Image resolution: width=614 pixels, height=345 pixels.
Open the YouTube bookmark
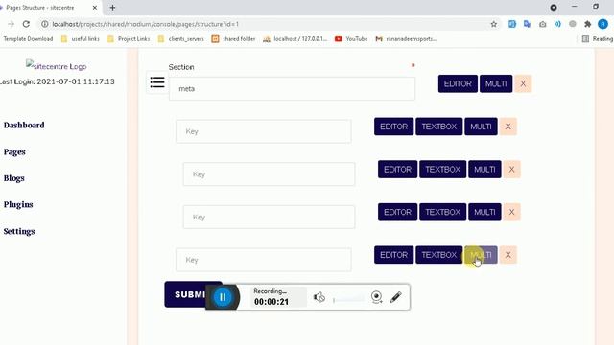click(x=351, y=39)
